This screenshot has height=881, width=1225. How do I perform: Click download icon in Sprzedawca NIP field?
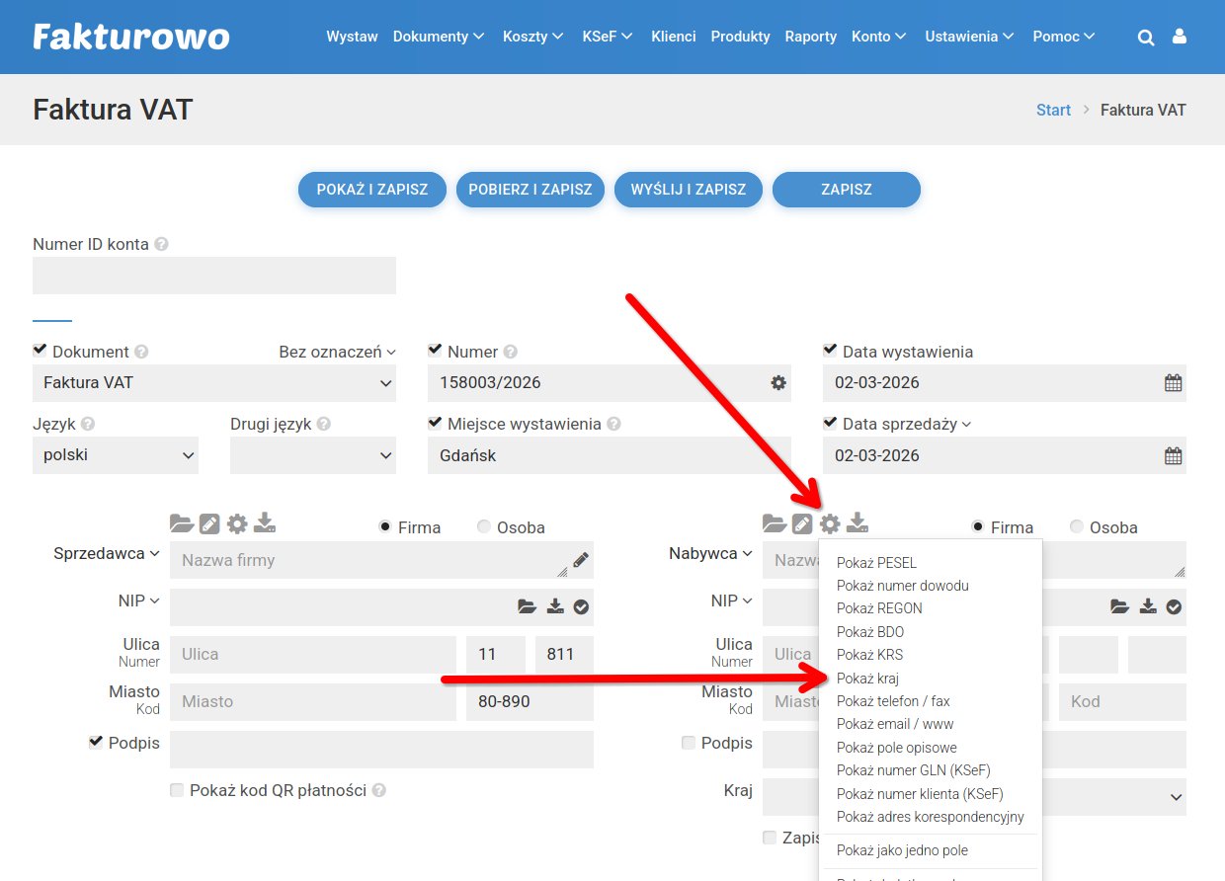555,606
